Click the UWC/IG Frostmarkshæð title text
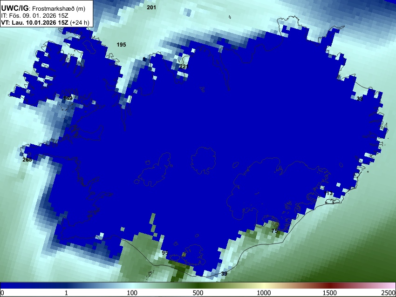Screen dimensions: 396x297 43,8
